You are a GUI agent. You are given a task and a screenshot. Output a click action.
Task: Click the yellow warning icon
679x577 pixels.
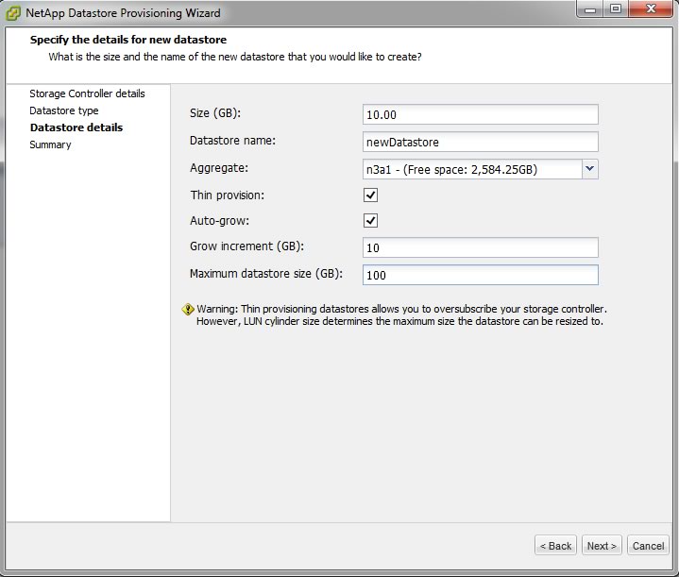point(188,309)
